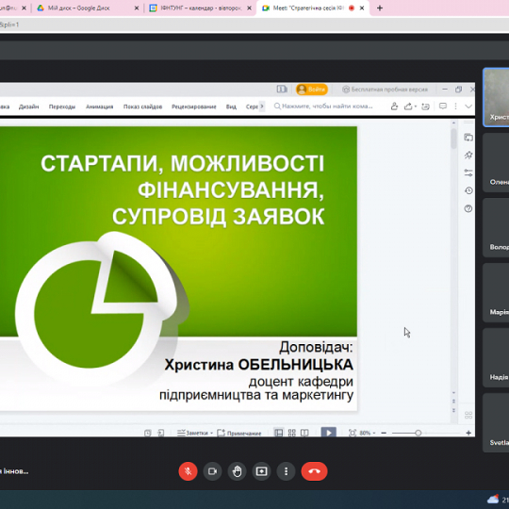The image size is (509, 509).
Task: Click the slide vertical scrollbar
Action: point(453,139)
